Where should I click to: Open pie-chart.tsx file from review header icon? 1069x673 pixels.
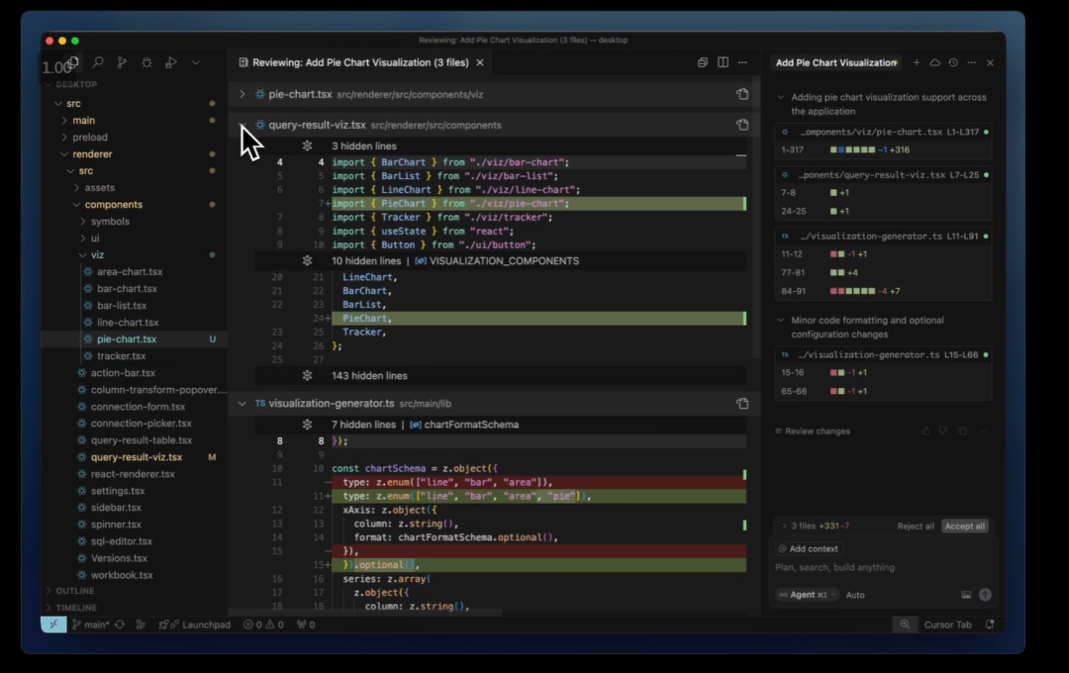pos(742,94)
